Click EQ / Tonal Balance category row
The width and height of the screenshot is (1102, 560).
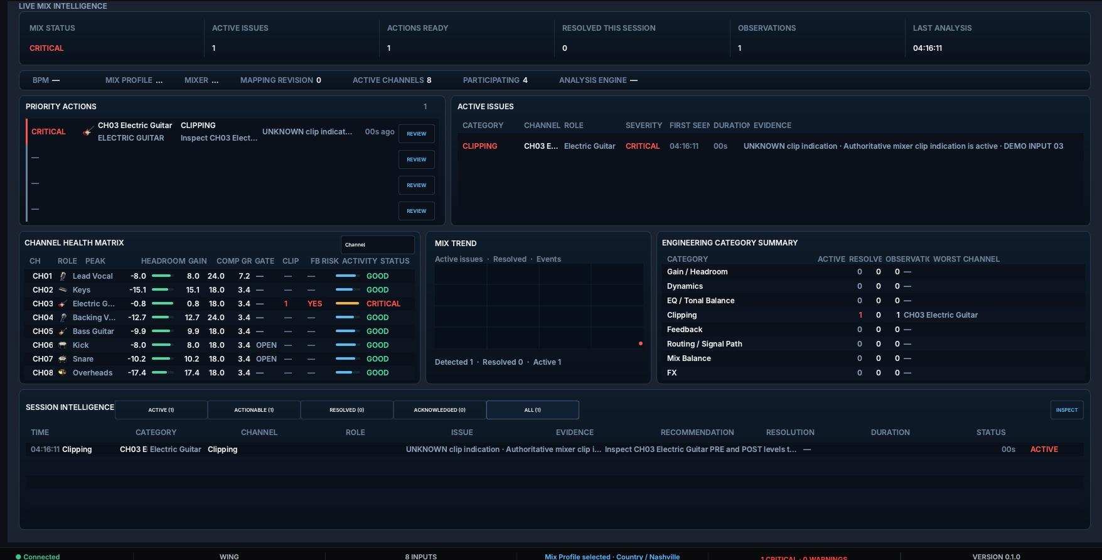[873, 301]
